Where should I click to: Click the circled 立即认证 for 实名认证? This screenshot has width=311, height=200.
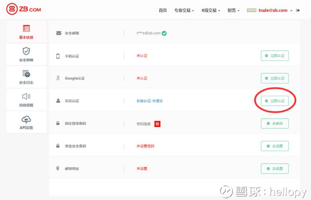click(x=275, y=101)
